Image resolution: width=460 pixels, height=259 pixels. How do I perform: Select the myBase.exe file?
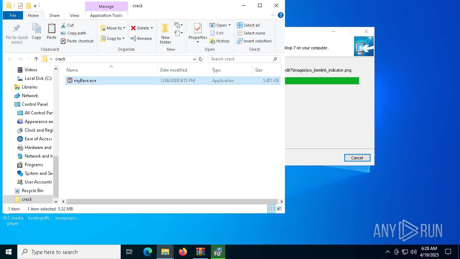(x=172, y=81)
